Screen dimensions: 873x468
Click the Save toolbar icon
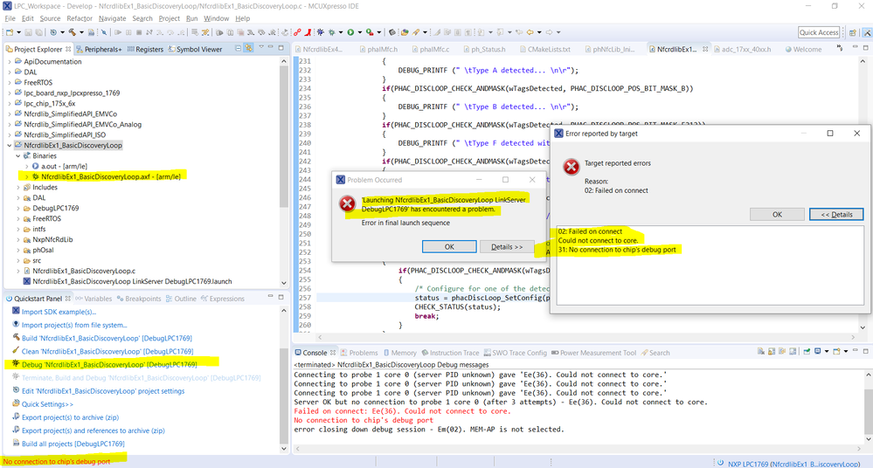pyautogui.click(x=28, y=32)
